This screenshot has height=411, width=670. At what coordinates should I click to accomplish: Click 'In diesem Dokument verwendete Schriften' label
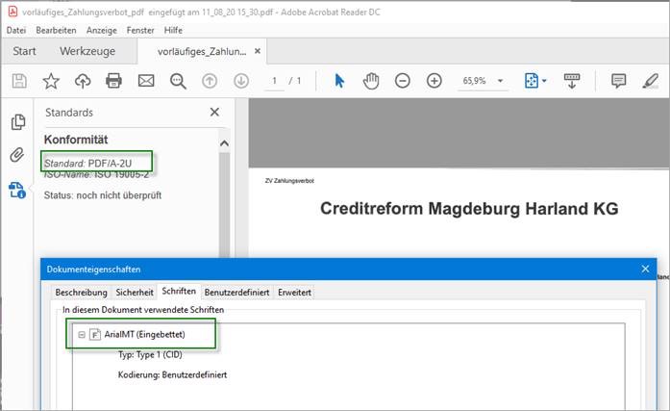pyautogui.click(x=143, y=310)
